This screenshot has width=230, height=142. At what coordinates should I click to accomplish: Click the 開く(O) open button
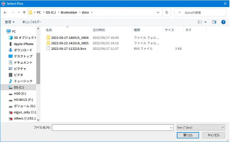[188, 135]
